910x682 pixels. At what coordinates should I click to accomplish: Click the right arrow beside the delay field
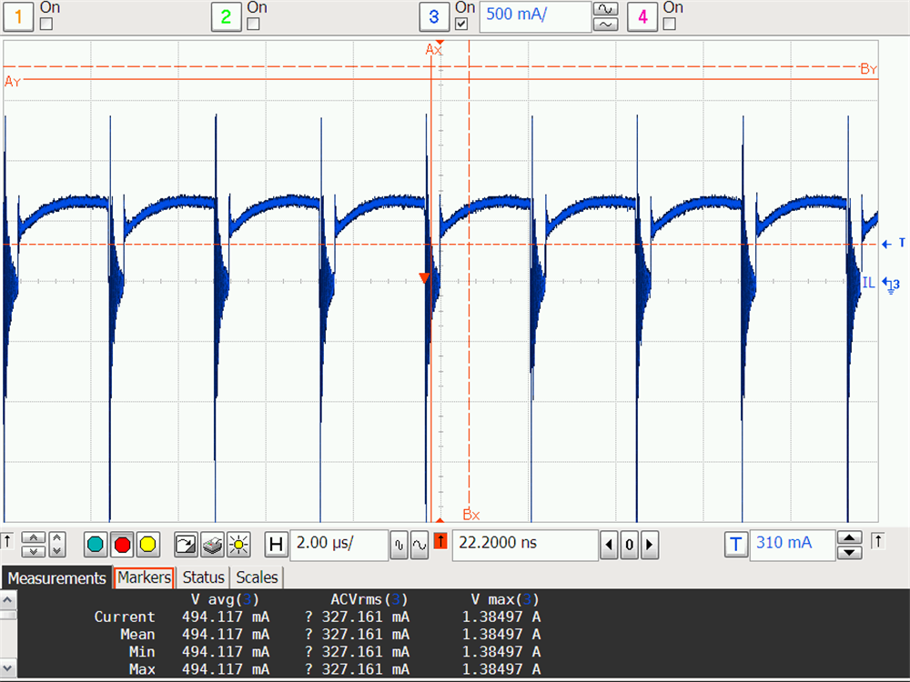(x=650, y=545)
